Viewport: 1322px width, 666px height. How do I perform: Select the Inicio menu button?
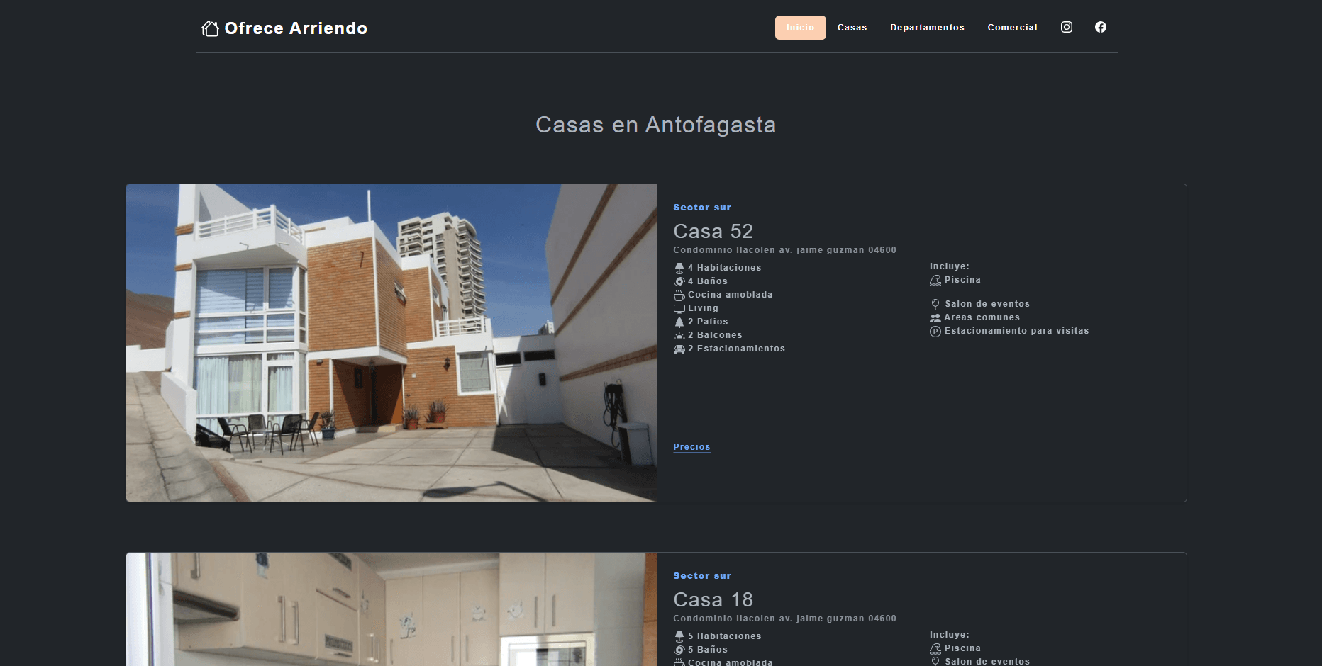pos(800,28)
